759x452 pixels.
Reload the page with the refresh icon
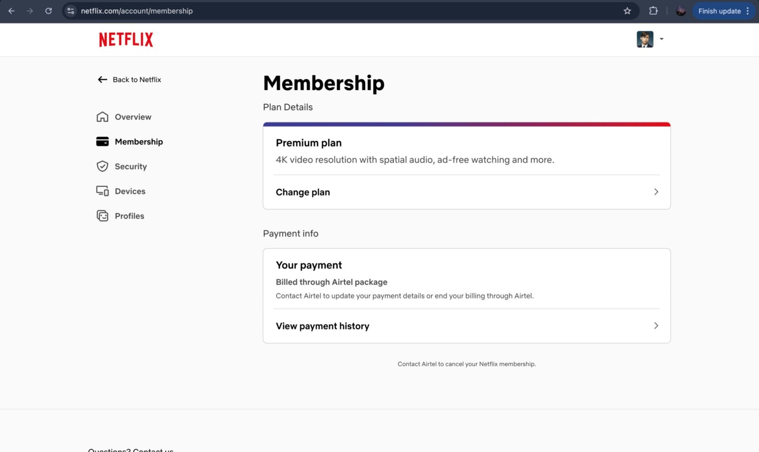tap(48, 11)
